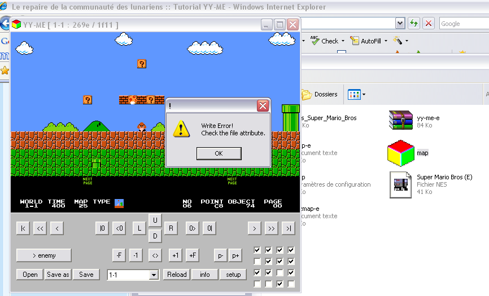
Task: Click the single > next page button
Action: pyautogui.click(x=255, y=228)
